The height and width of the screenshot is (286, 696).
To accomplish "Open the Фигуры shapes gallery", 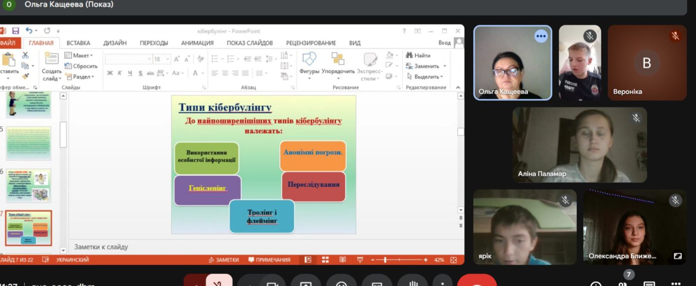I will (309, 64).
